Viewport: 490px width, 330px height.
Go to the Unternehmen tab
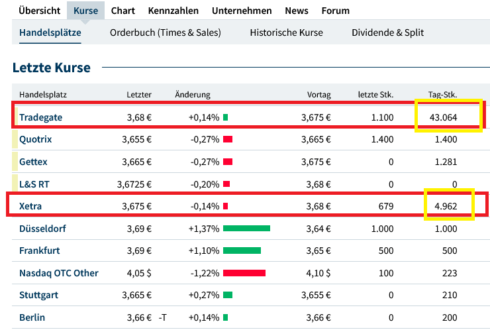click(x=242, y=11)
